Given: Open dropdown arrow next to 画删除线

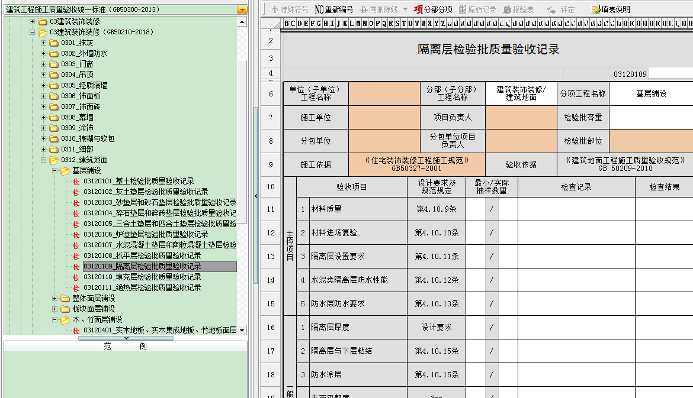Looking at the screenshot, I should (405, 9).
